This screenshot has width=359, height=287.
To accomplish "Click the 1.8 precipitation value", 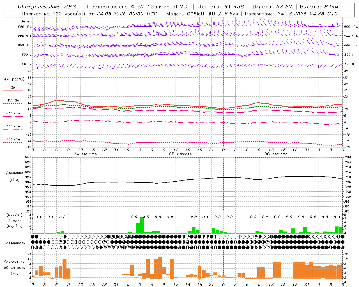I will 301,217.
